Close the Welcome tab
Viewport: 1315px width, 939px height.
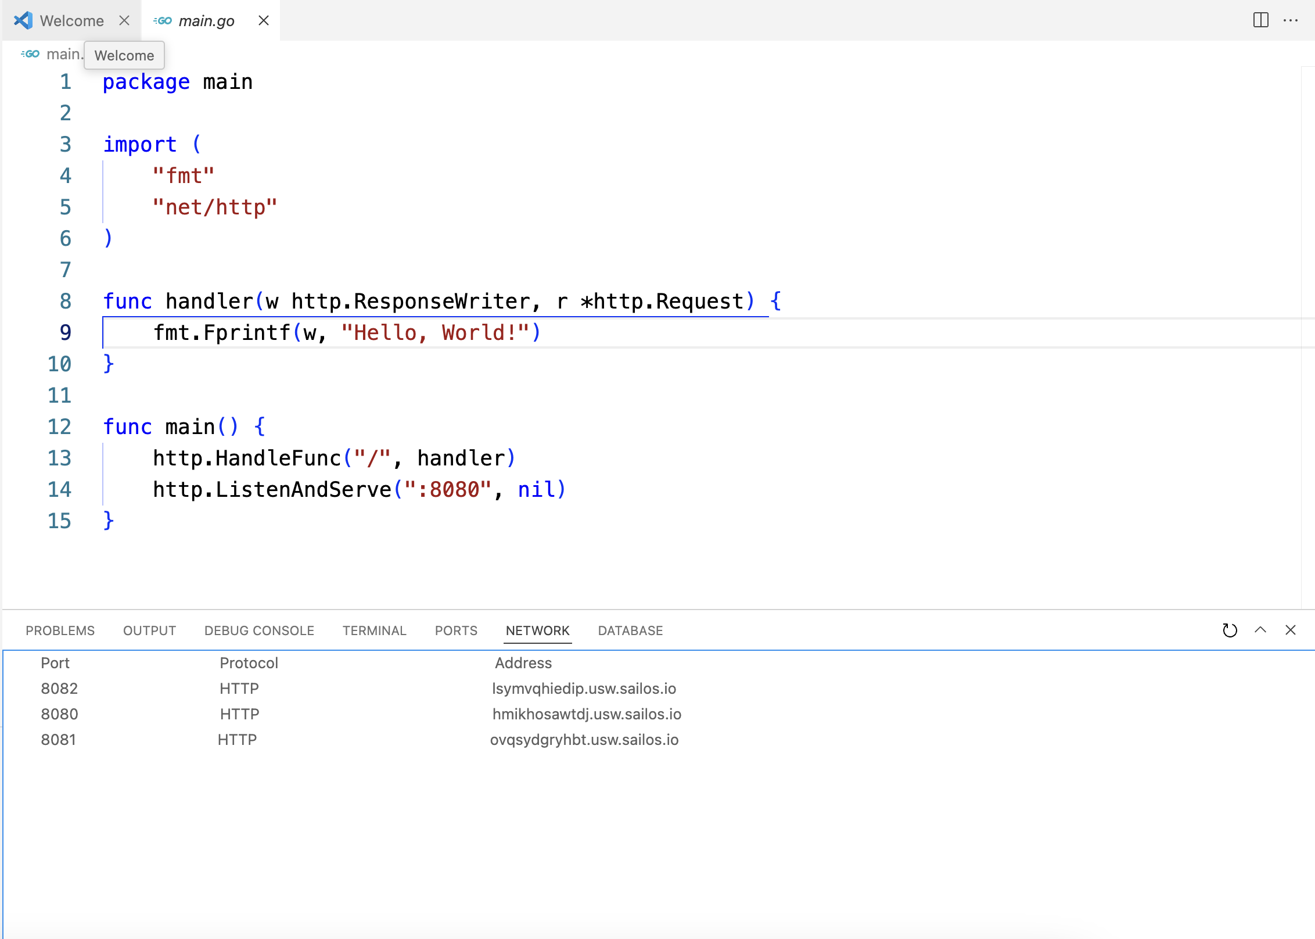124,20
